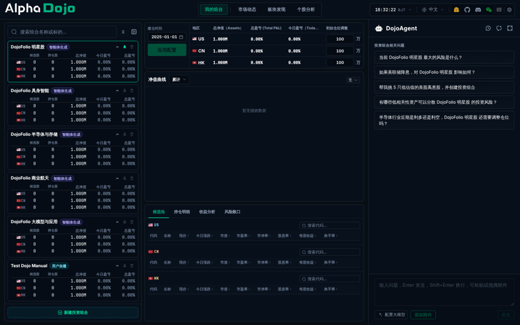
Task: Pin DojoFolio 具身智能 portfolio
Action: click(x=125, y=91)
